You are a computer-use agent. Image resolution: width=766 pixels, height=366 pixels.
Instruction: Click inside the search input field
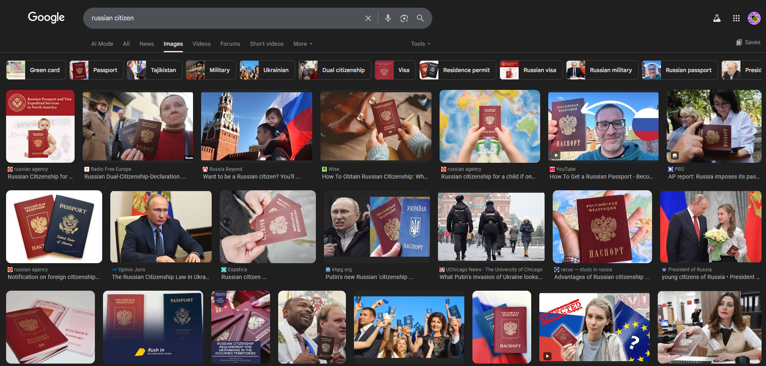pos(223,18)
